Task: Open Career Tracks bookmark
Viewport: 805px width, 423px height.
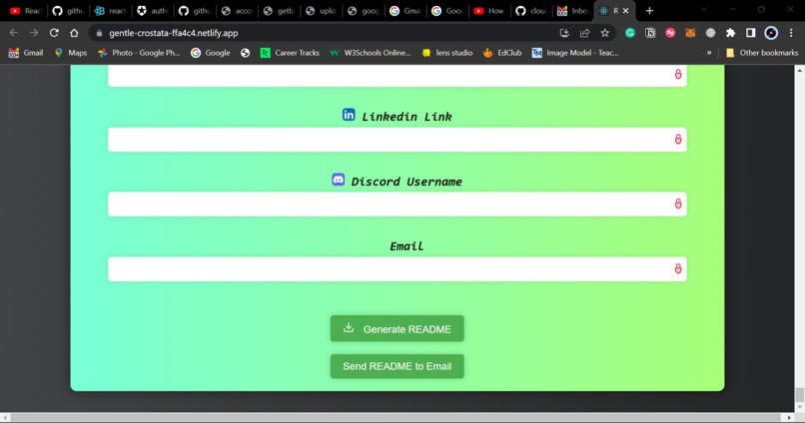Action: 290,53
